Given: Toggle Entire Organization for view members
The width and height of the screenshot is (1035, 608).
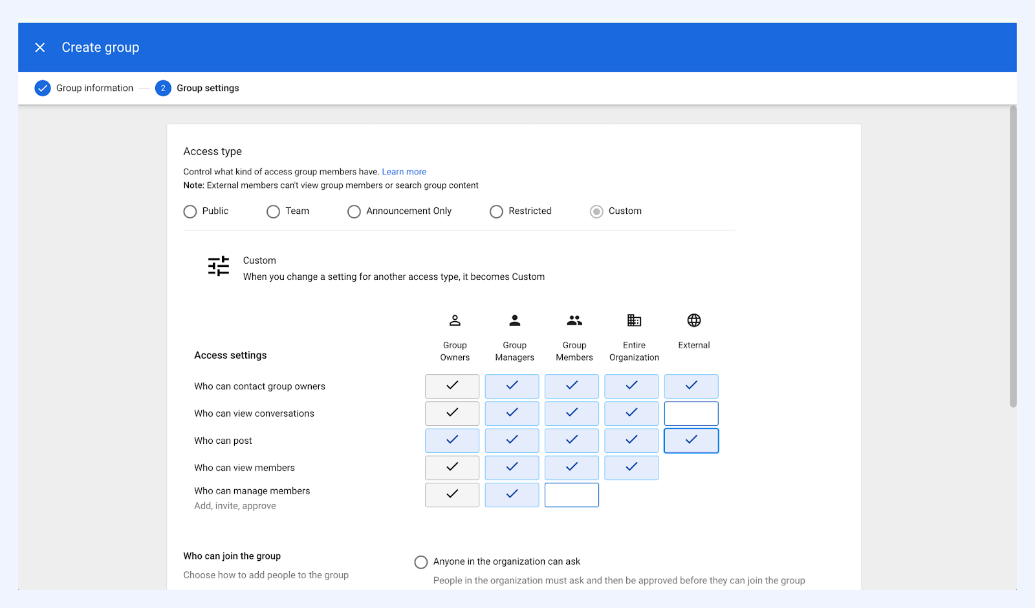Looking at the screenshot, I should click(x=631, y=468).
